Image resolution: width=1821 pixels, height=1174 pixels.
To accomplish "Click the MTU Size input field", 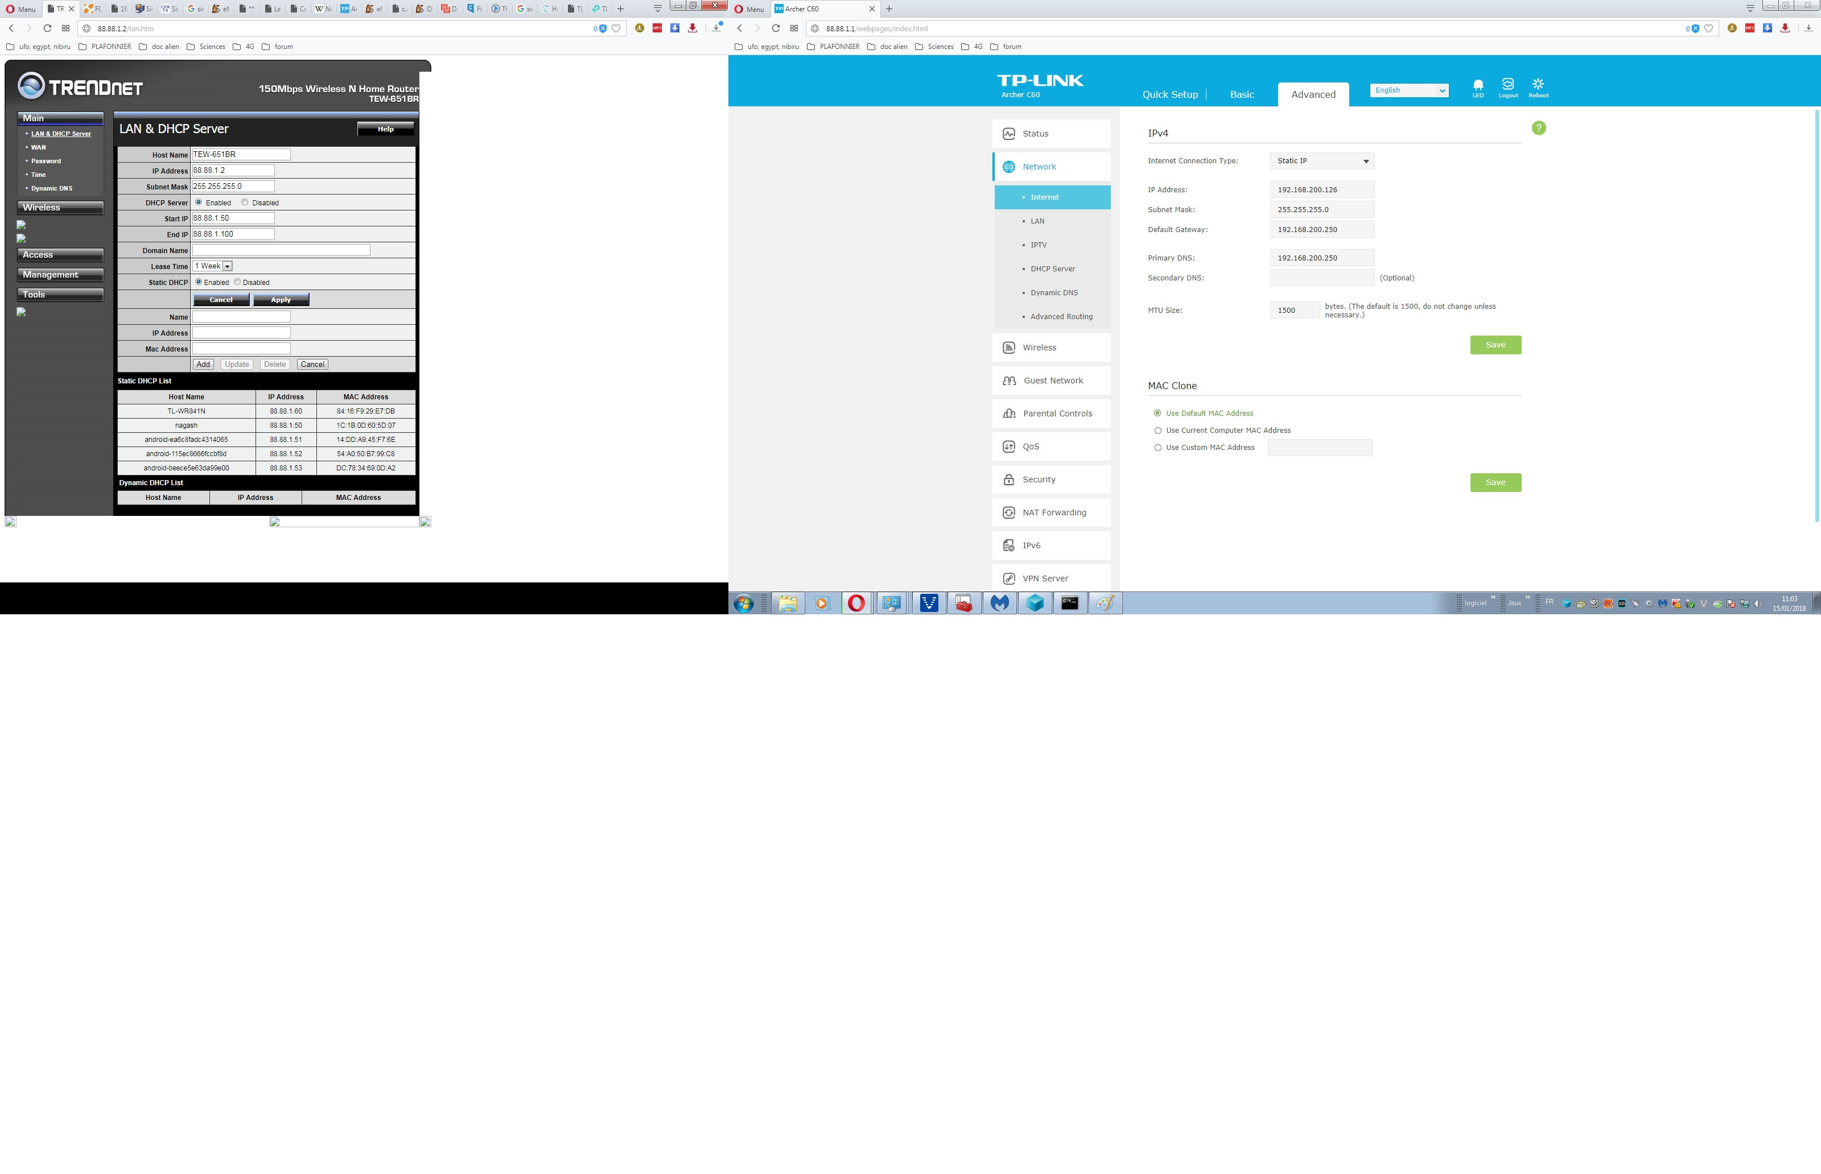I will pyautogui.click(x=1294, y=310).
